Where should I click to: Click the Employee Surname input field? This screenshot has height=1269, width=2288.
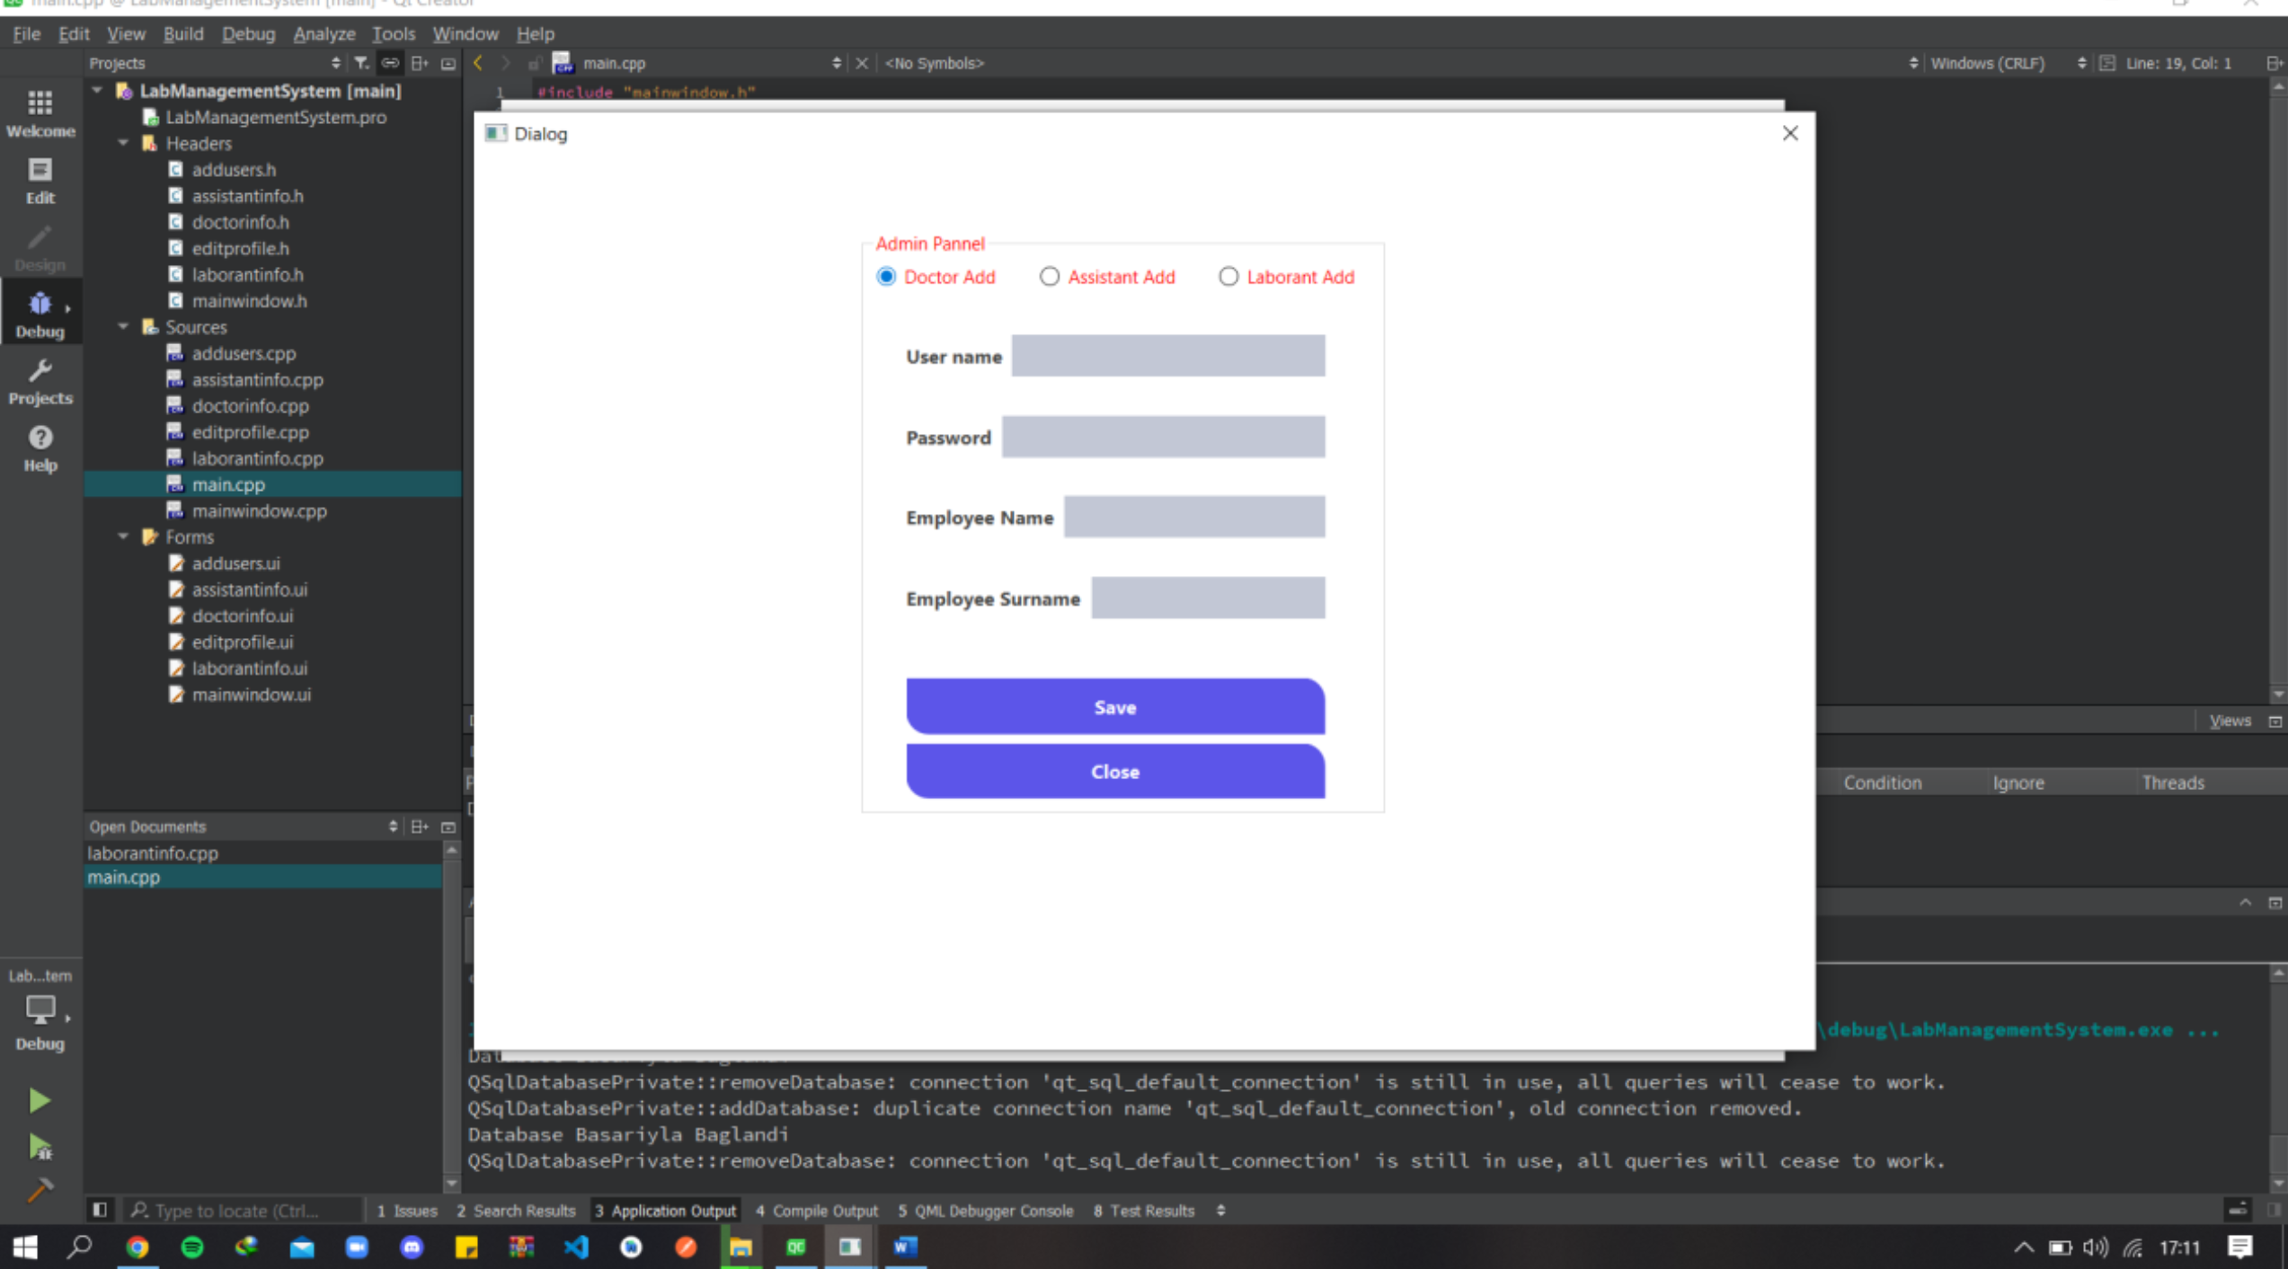click(x=1208, y=598)
